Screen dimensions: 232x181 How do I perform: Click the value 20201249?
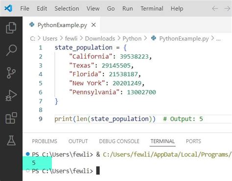click(127, 83)
